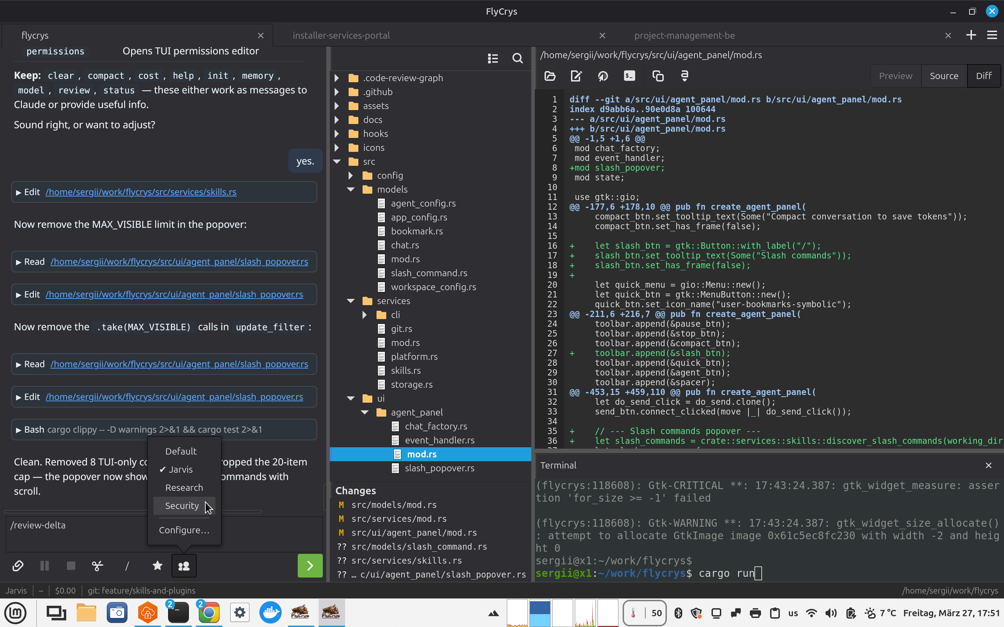Click the file tree search icon
Viewport: 1004px width, 627px height.
[x=517, y=59]
